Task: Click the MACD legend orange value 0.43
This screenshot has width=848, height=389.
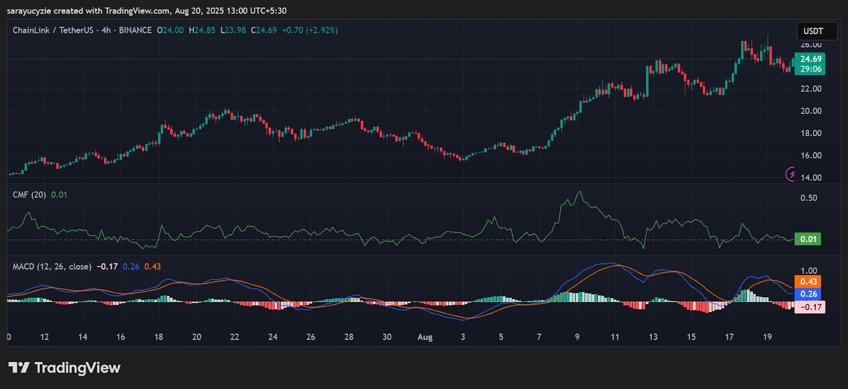Action: point(153,267)
